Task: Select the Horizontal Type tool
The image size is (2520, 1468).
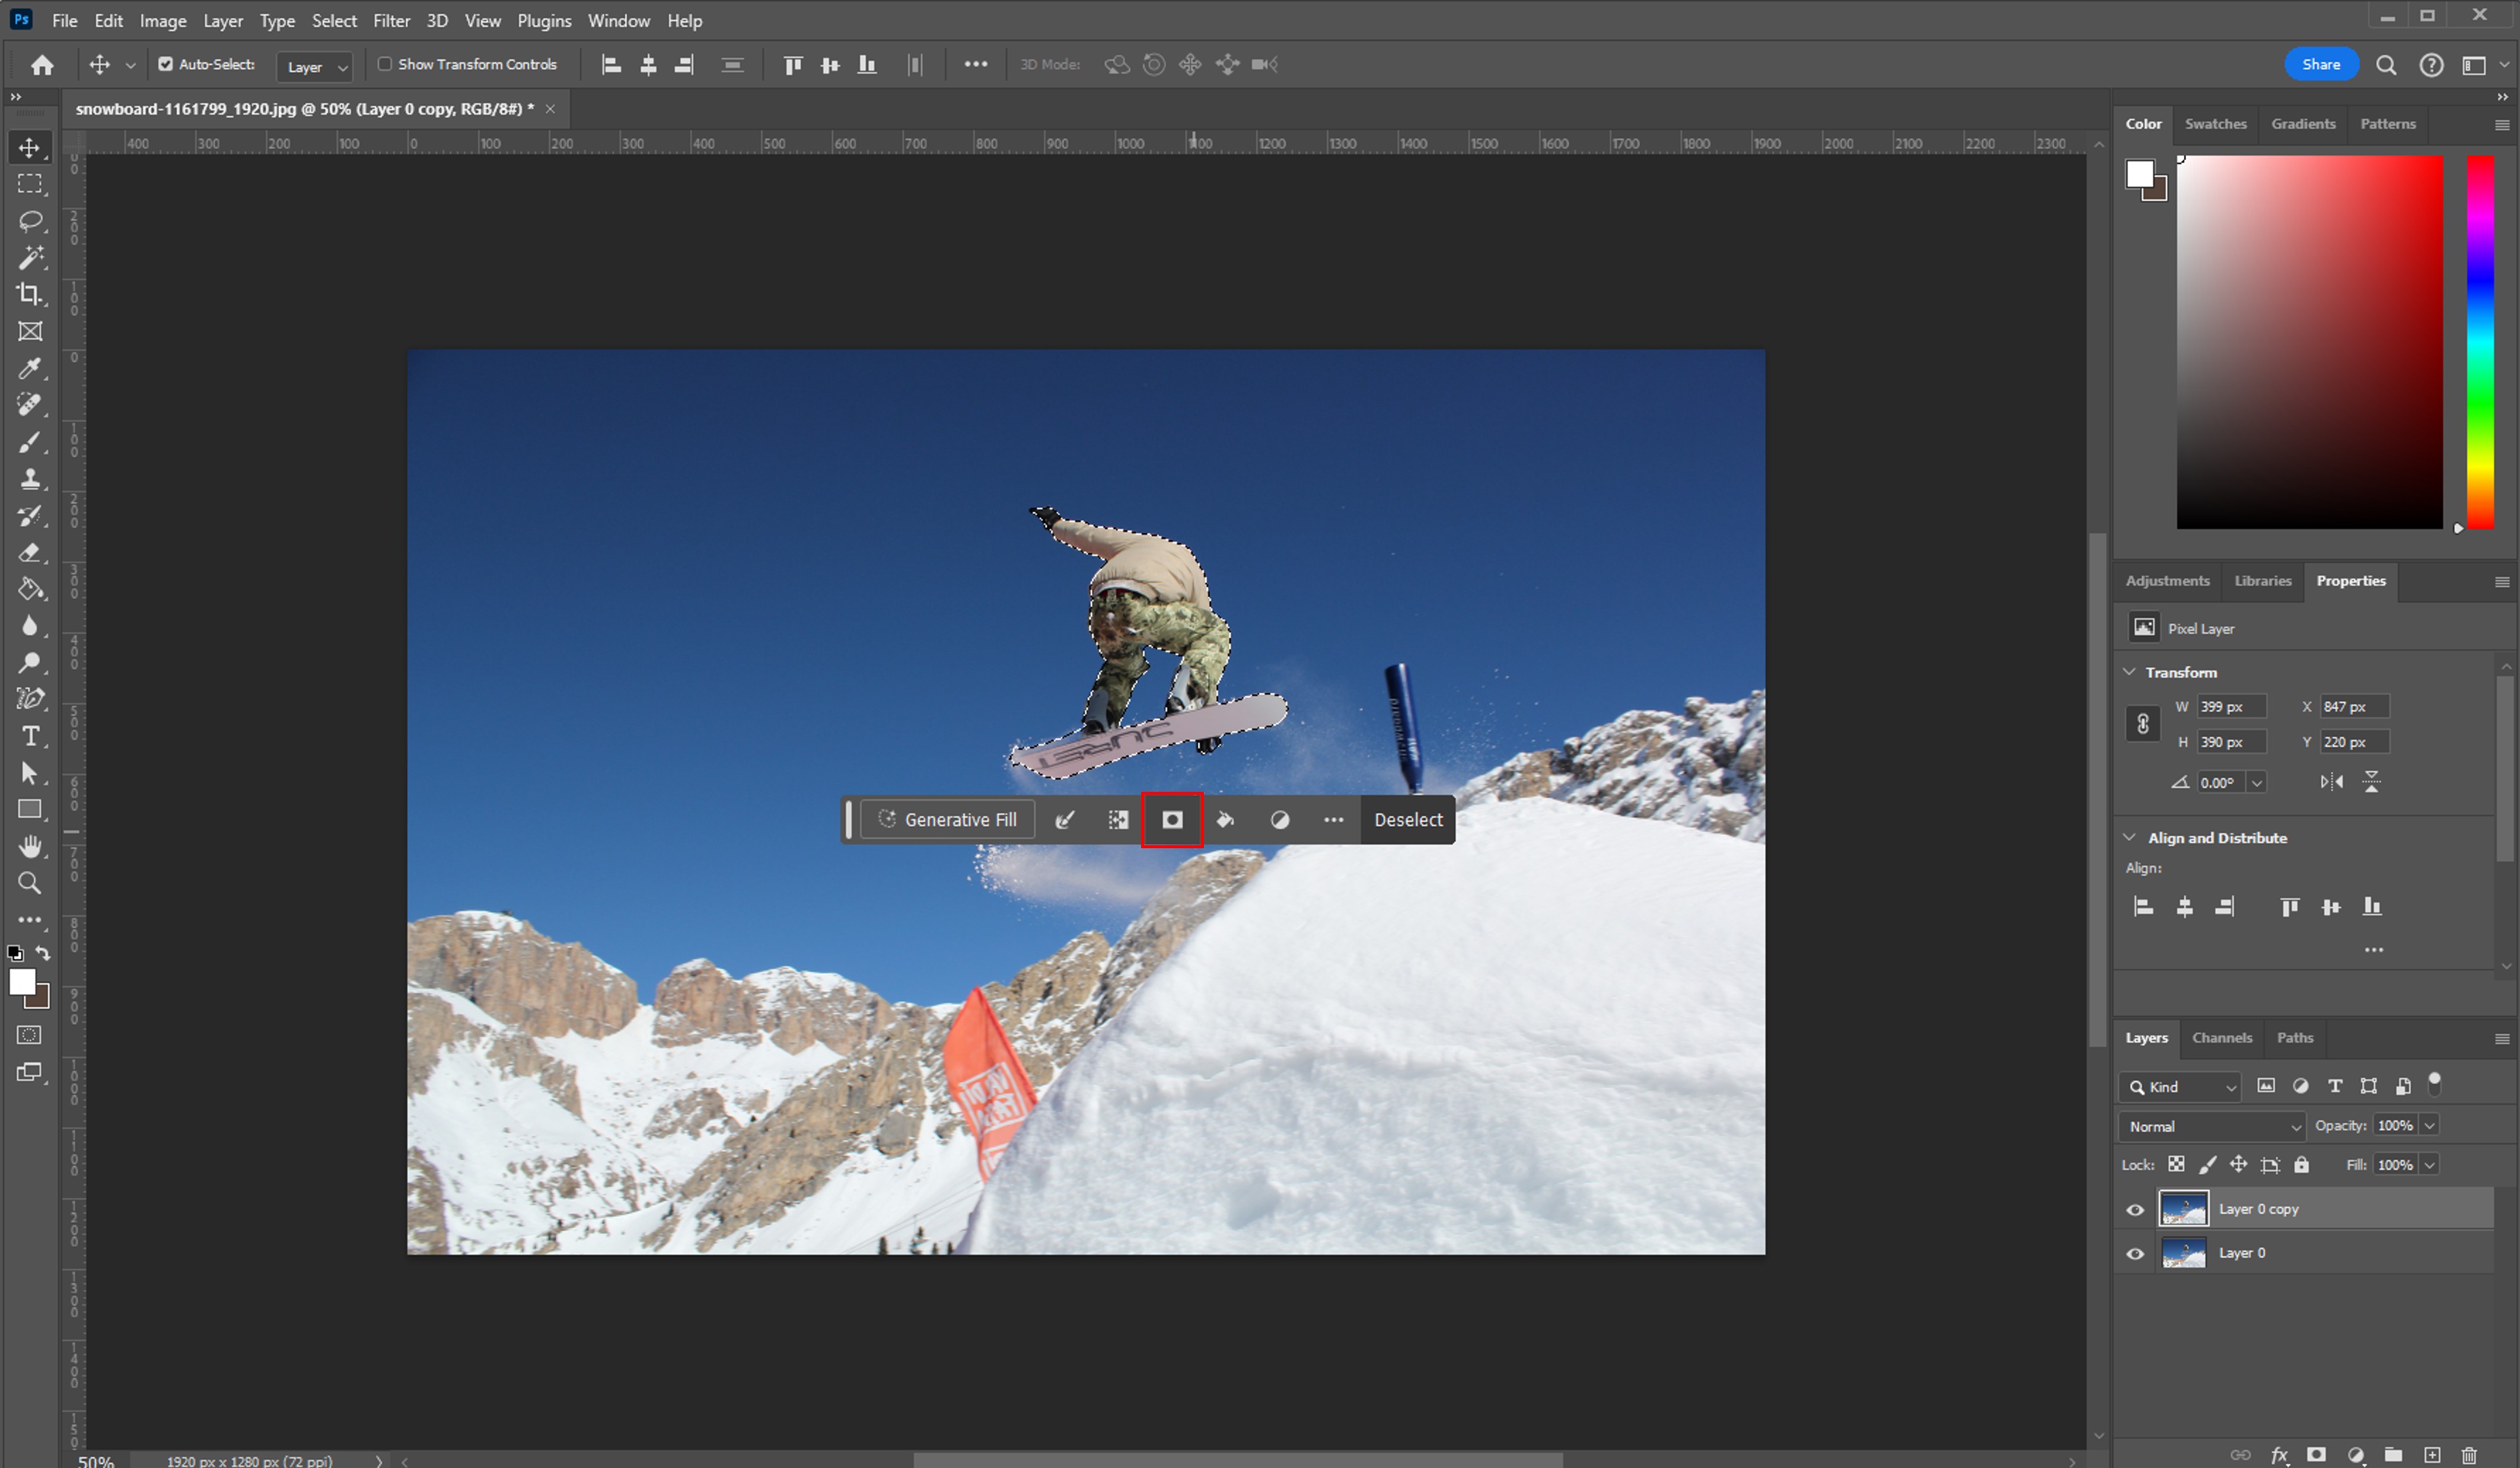Action: tap(30, 736)
